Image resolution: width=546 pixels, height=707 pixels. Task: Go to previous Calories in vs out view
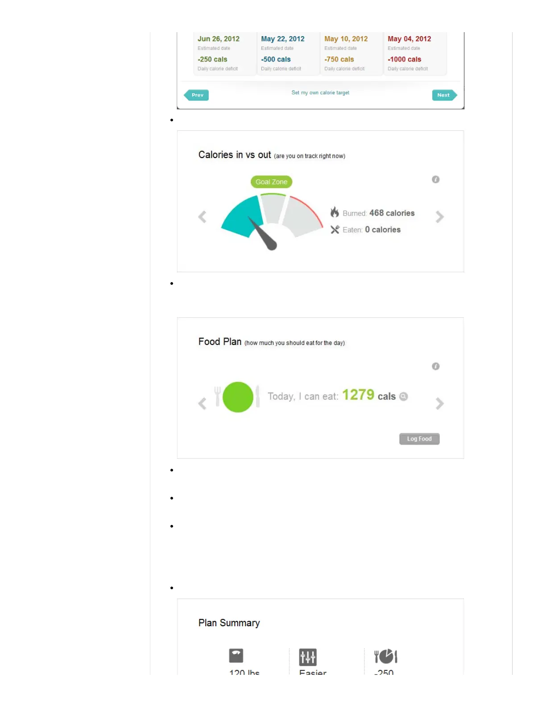click(203, 217)
